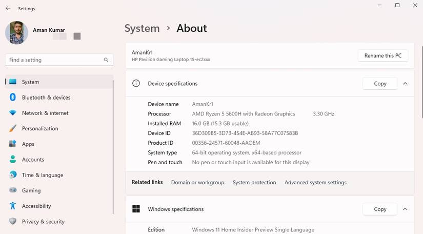Click the back arrow in Settings

click(x=8, y=8)
